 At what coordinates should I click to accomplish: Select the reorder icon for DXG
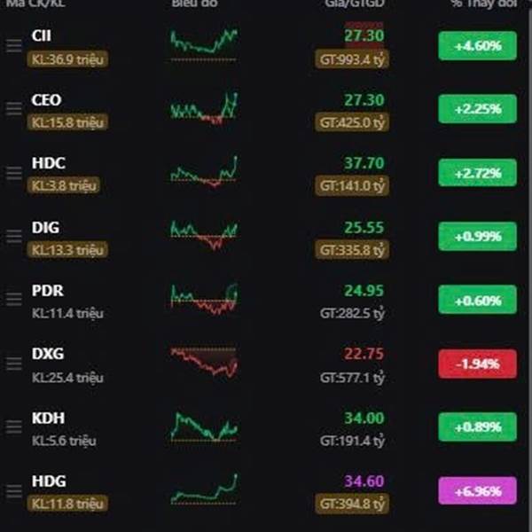point(13,364)
